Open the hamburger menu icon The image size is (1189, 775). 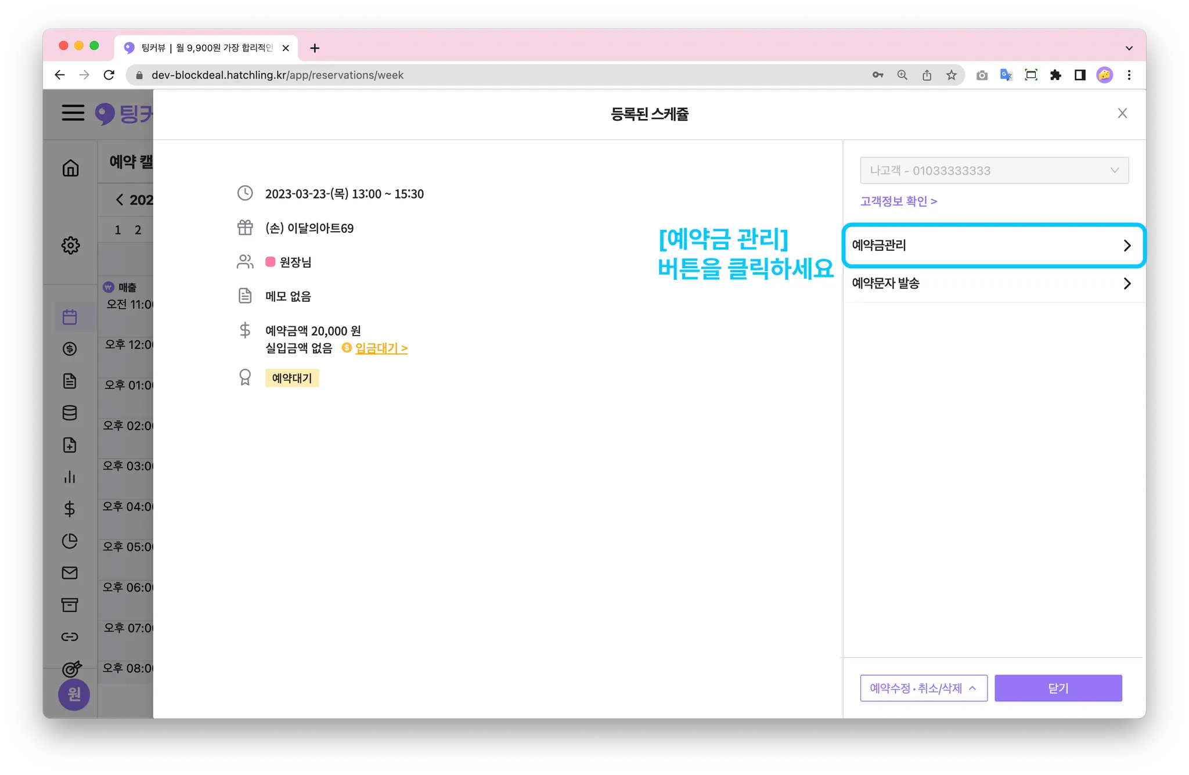(73, 113)
